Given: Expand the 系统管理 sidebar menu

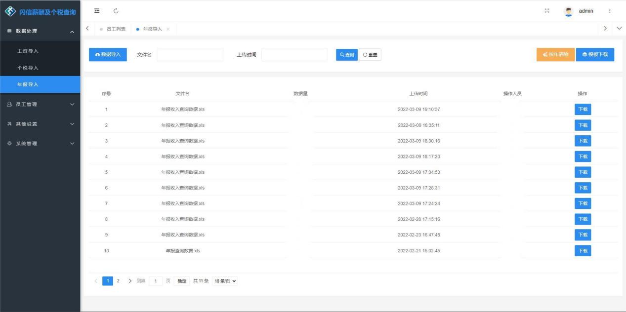Looking at the screenshot, I should [40, 144].
